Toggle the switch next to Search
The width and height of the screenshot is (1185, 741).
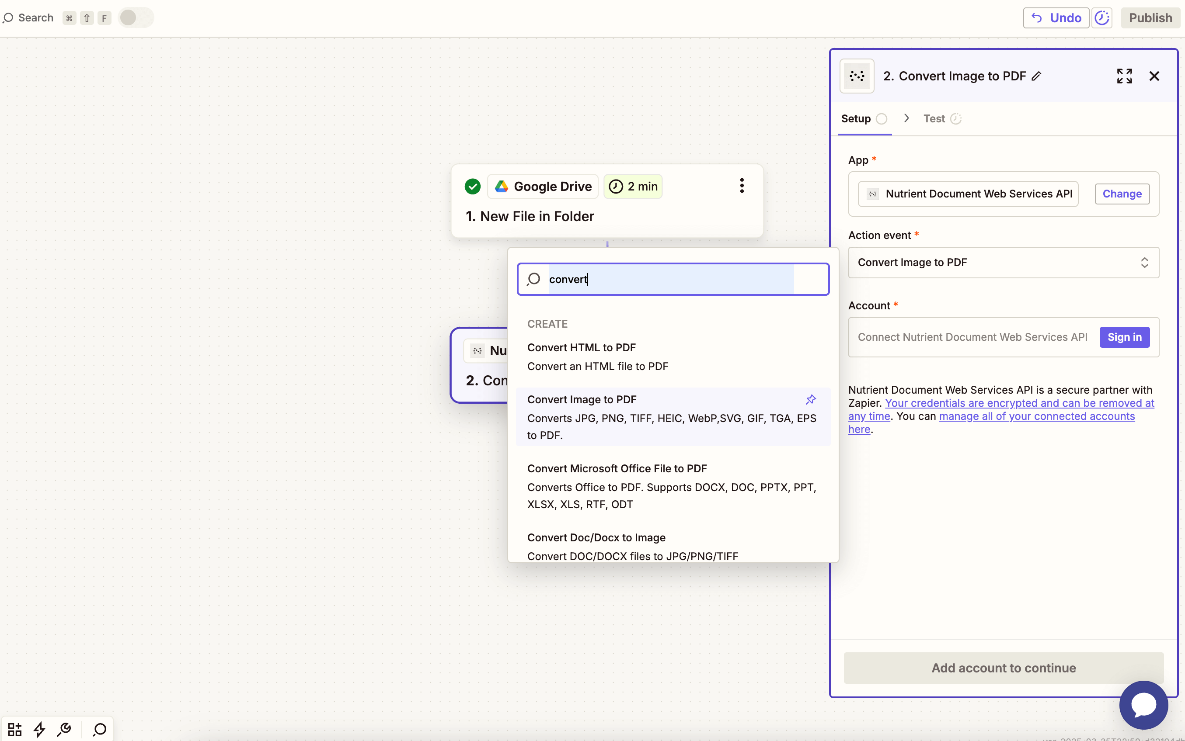pyautogui.click(x=136, y=18)
